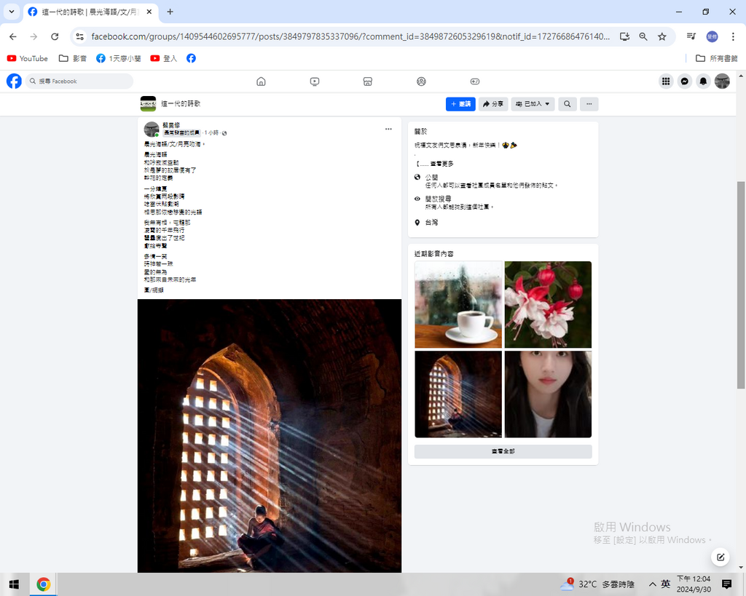Click the blue 邀請 invite button
746x596 pixels.
460,104
